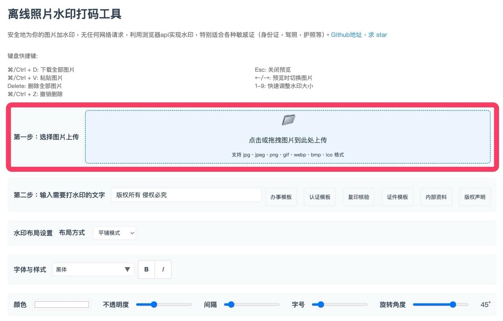Focus the watermark text input field
This screenshot has width=503, height=321.
click(186, 195)
